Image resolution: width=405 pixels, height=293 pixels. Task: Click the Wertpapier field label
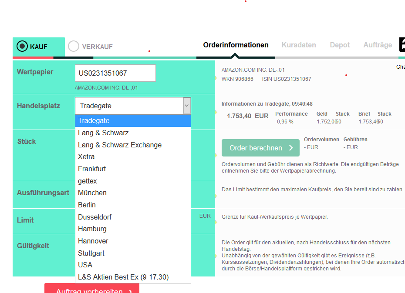tap(35, 72)
